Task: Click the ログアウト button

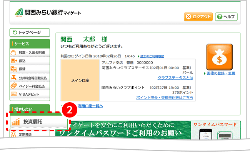Action: [198, 17]
